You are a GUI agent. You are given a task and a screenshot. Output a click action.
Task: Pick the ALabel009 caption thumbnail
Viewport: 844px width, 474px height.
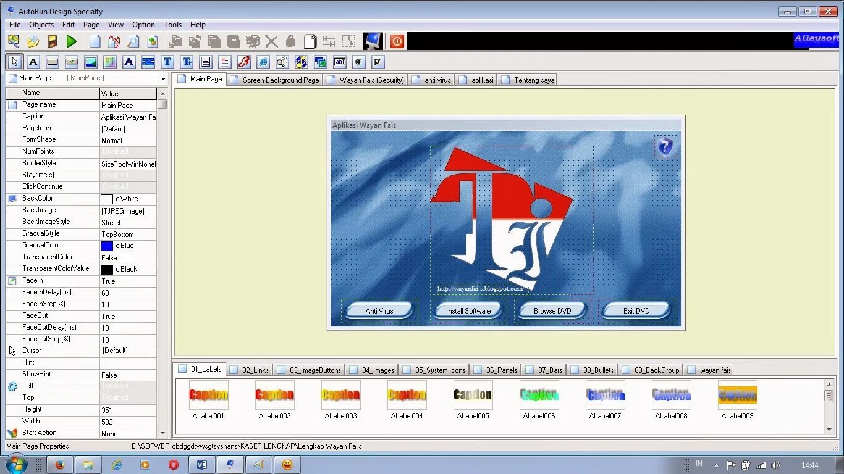pos(737,395)
